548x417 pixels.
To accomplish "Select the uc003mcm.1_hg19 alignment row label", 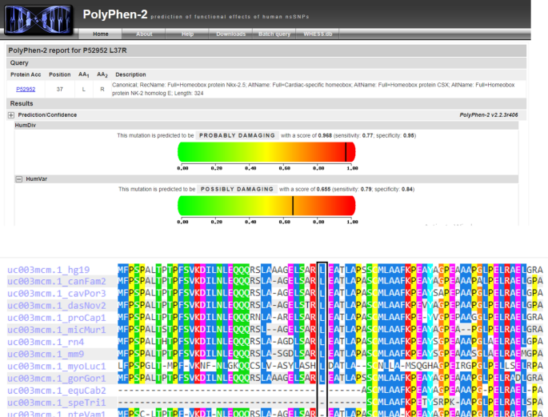I will pyautogui.click(x=49, y=270).
